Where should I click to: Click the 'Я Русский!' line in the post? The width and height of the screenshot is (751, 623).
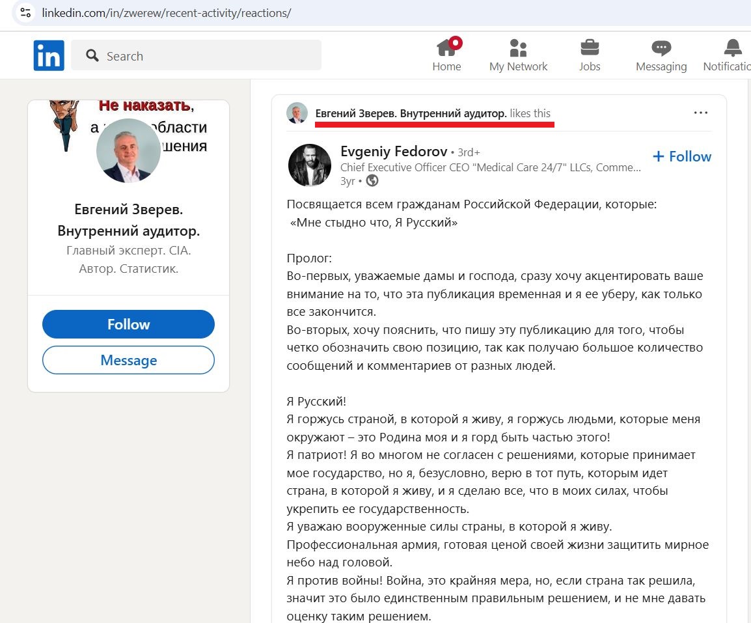[x=316, y=402]
